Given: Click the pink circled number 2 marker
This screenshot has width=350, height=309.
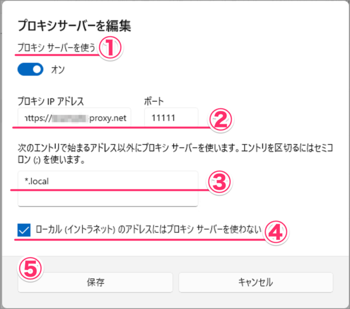Looking at the screenshot, I should coord(220,120).
